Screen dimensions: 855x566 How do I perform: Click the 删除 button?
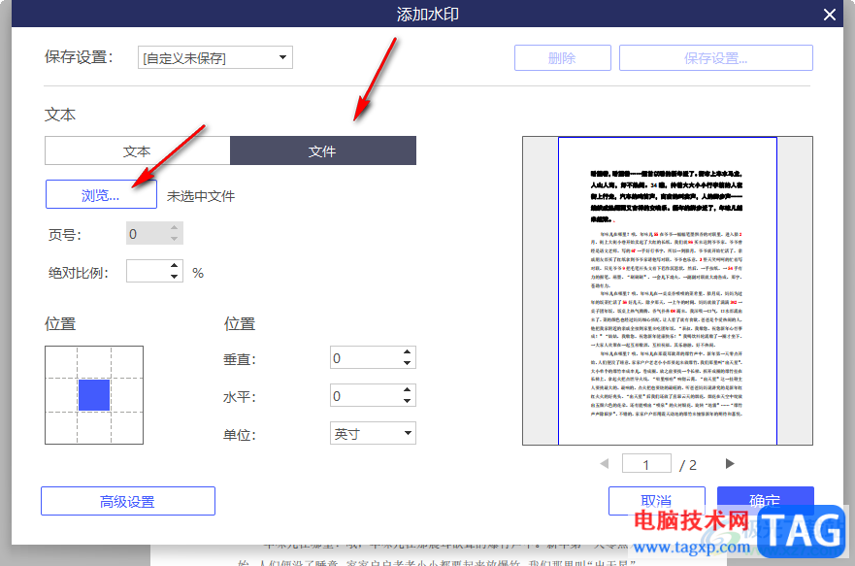[562, 58]
